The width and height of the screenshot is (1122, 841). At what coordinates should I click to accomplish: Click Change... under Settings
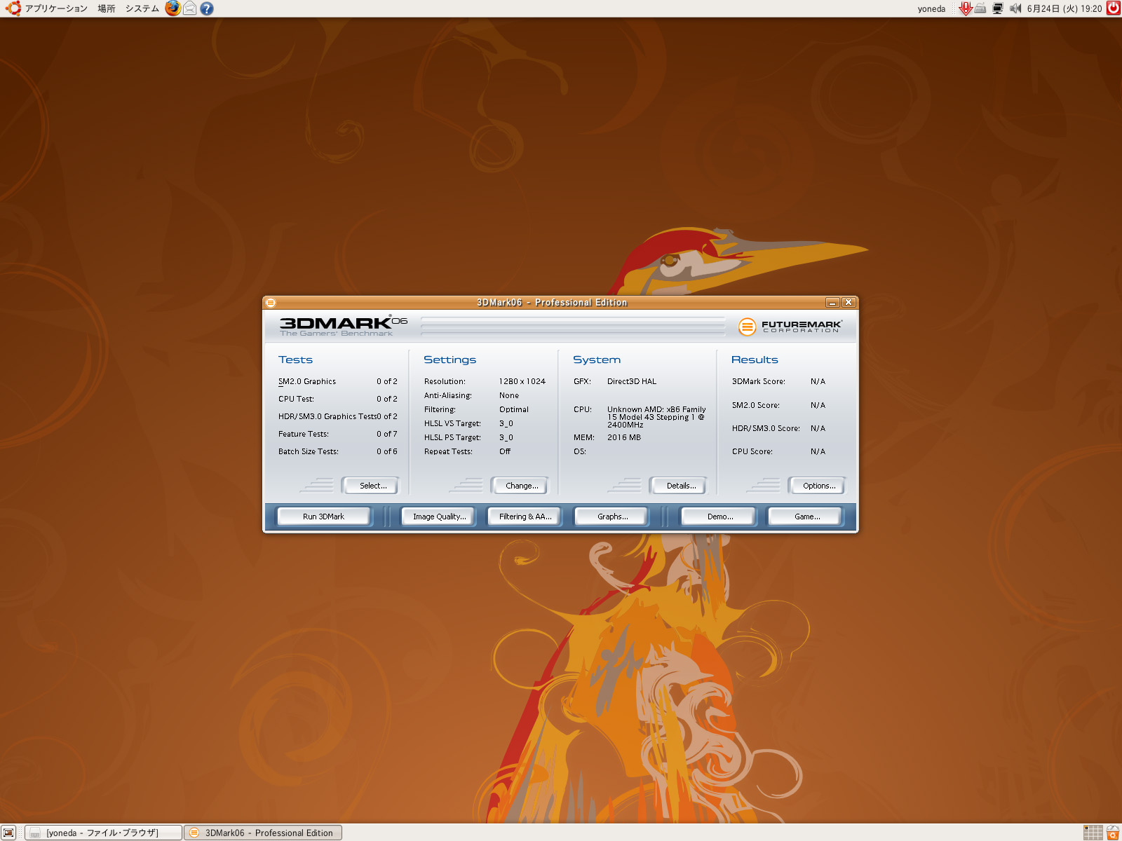pos(522,486)
